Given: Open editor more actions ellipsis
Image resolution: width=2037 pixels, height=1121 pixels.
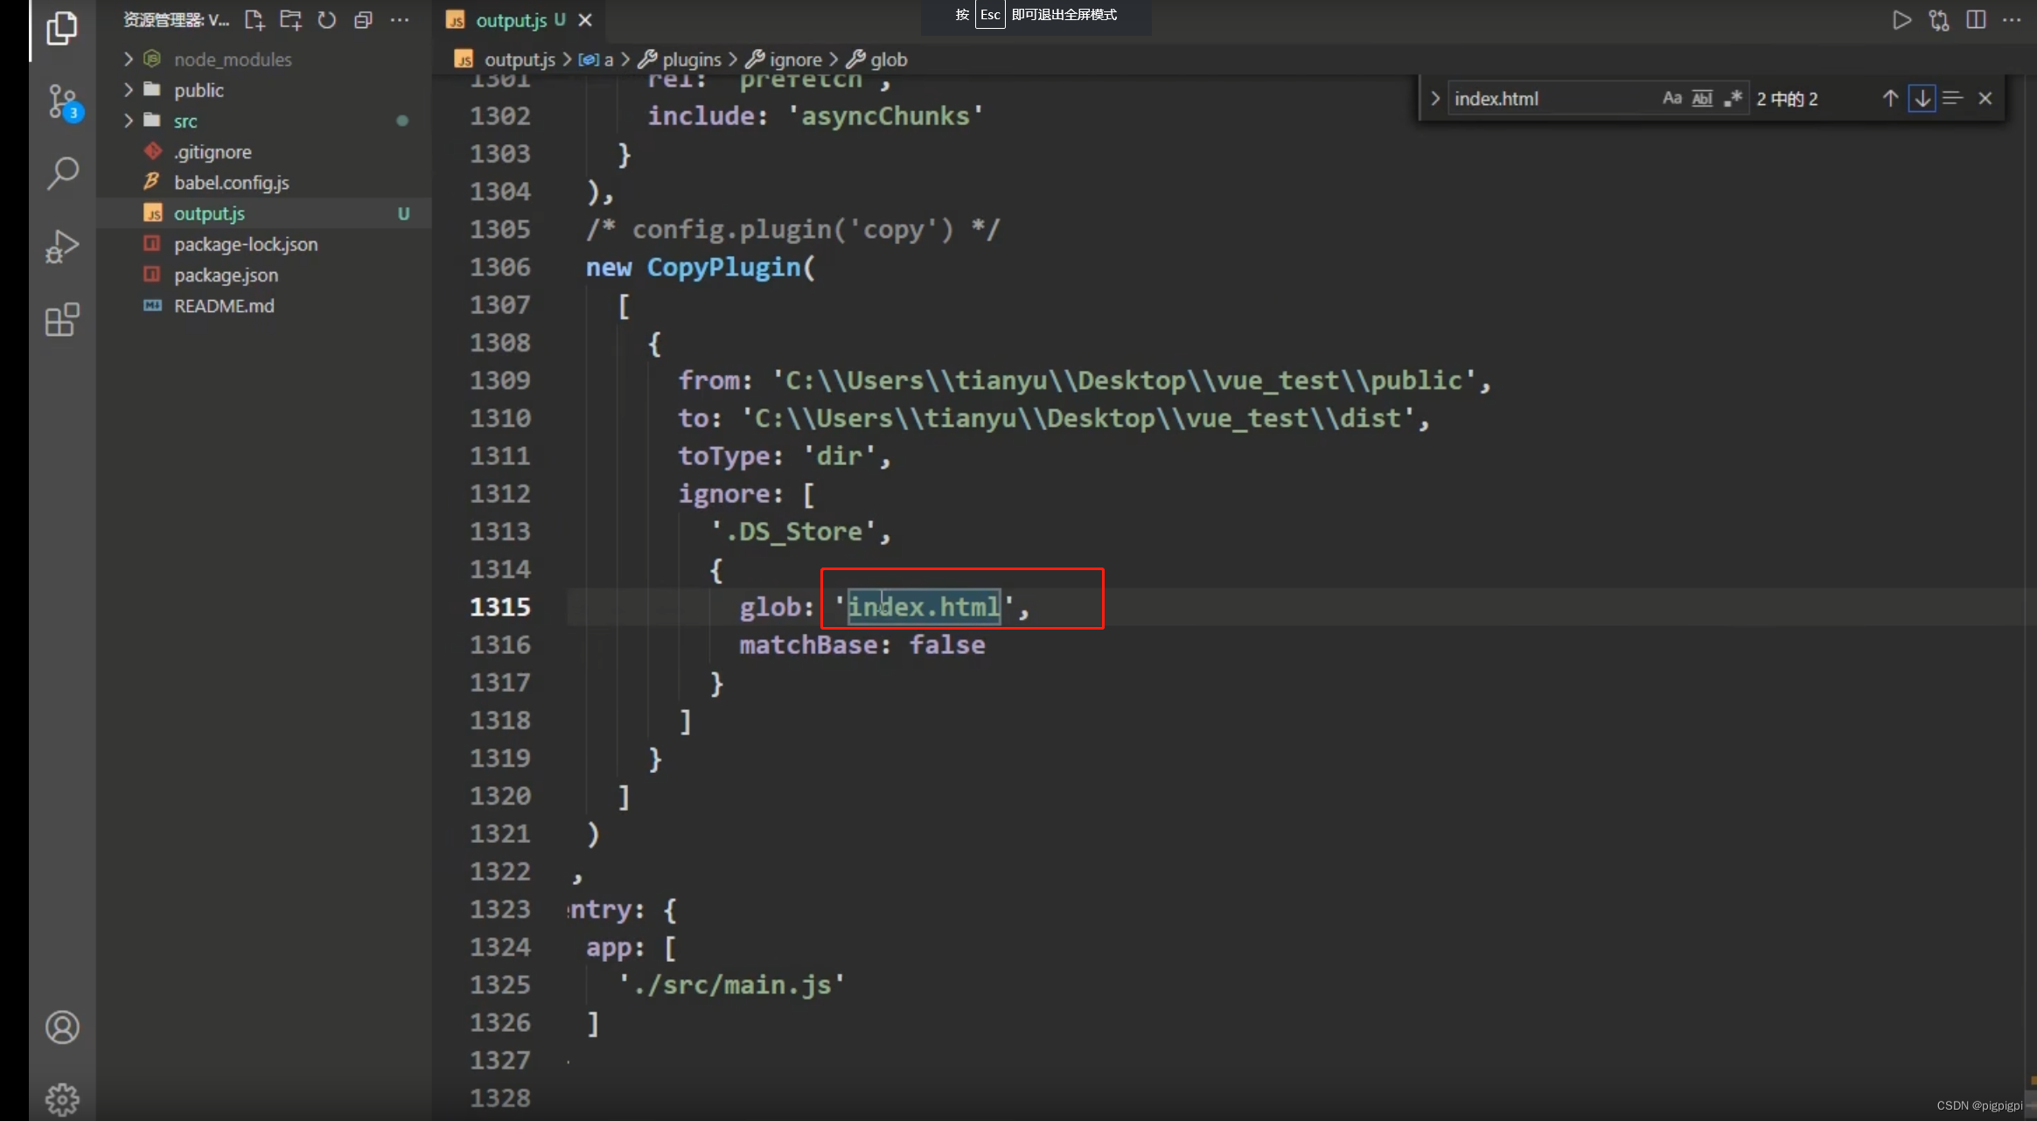Looking at the screenshot, I should coord(2012,20).
